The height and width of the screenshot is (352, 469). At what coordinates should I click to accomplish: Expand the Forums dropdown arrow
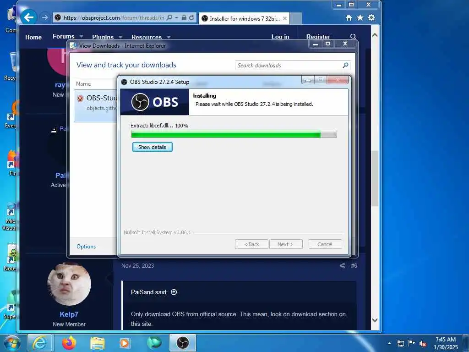click(x=81, y=37)
